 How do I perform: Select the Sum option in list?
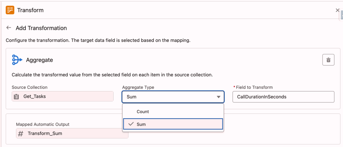[173, 124]
